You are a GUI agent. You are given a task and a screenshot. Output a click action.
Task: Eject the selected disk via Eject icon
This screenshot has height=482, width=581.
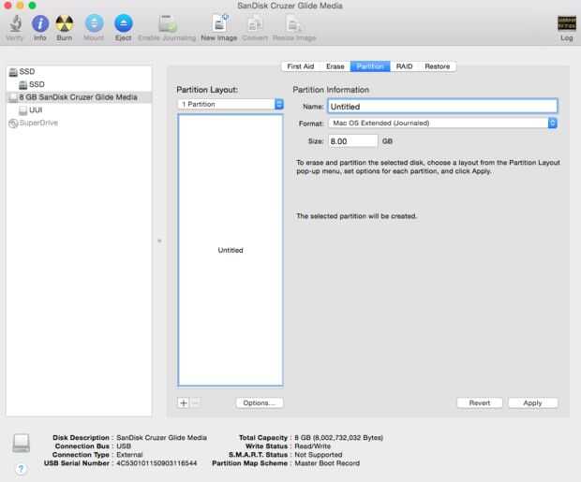tap(124, 23)
